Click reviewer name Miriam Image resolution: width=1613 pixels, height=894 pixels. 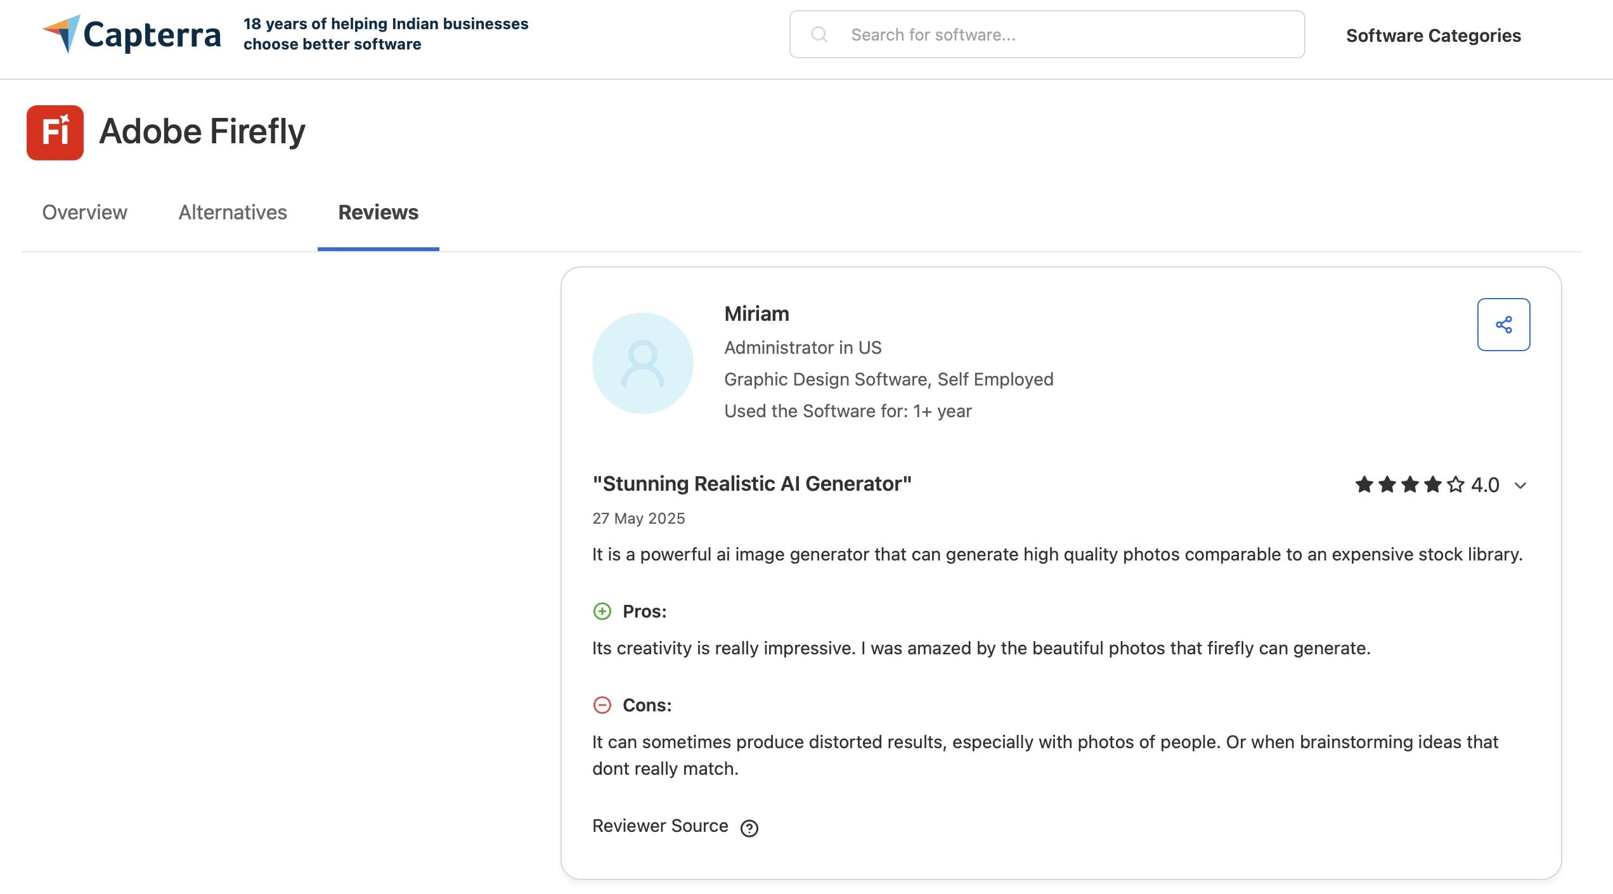756,314
